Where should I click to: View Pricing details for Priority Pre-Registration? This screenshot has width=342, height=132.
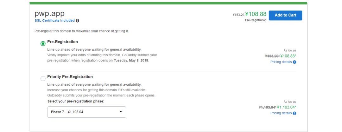(x=281, y=113)
